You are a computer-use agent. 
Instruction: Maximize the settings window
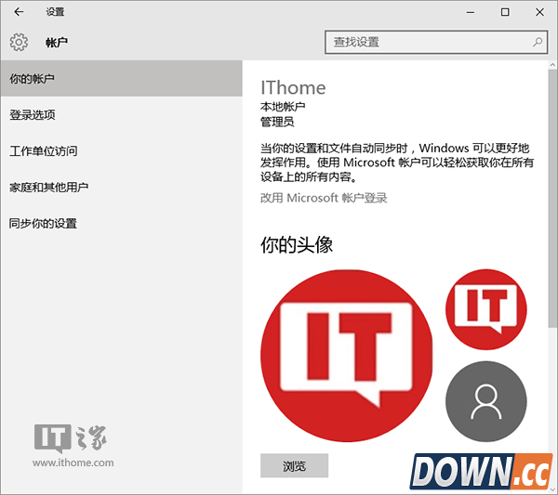[505, 12]
